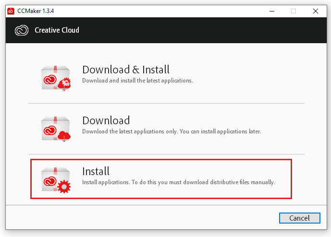
Task: Click the red cloud arrow badge on Download icon
Action: click(x=64, y=137)
